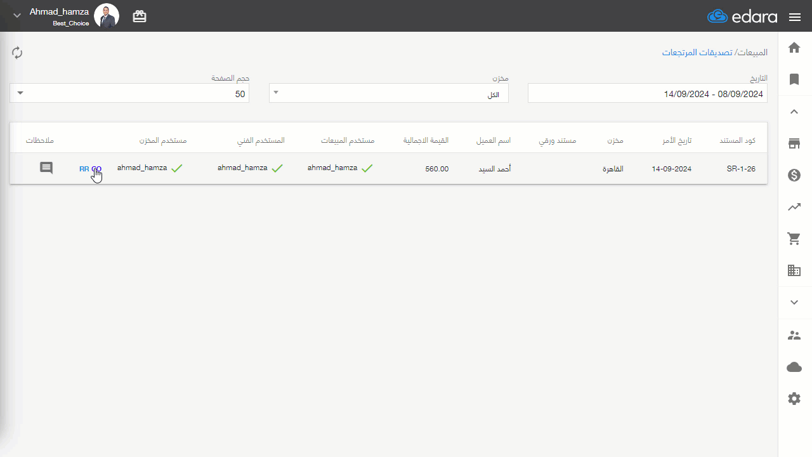
Task: Click warehouse user green check mark
Action: pyautogui.click(x=176, y=168)
